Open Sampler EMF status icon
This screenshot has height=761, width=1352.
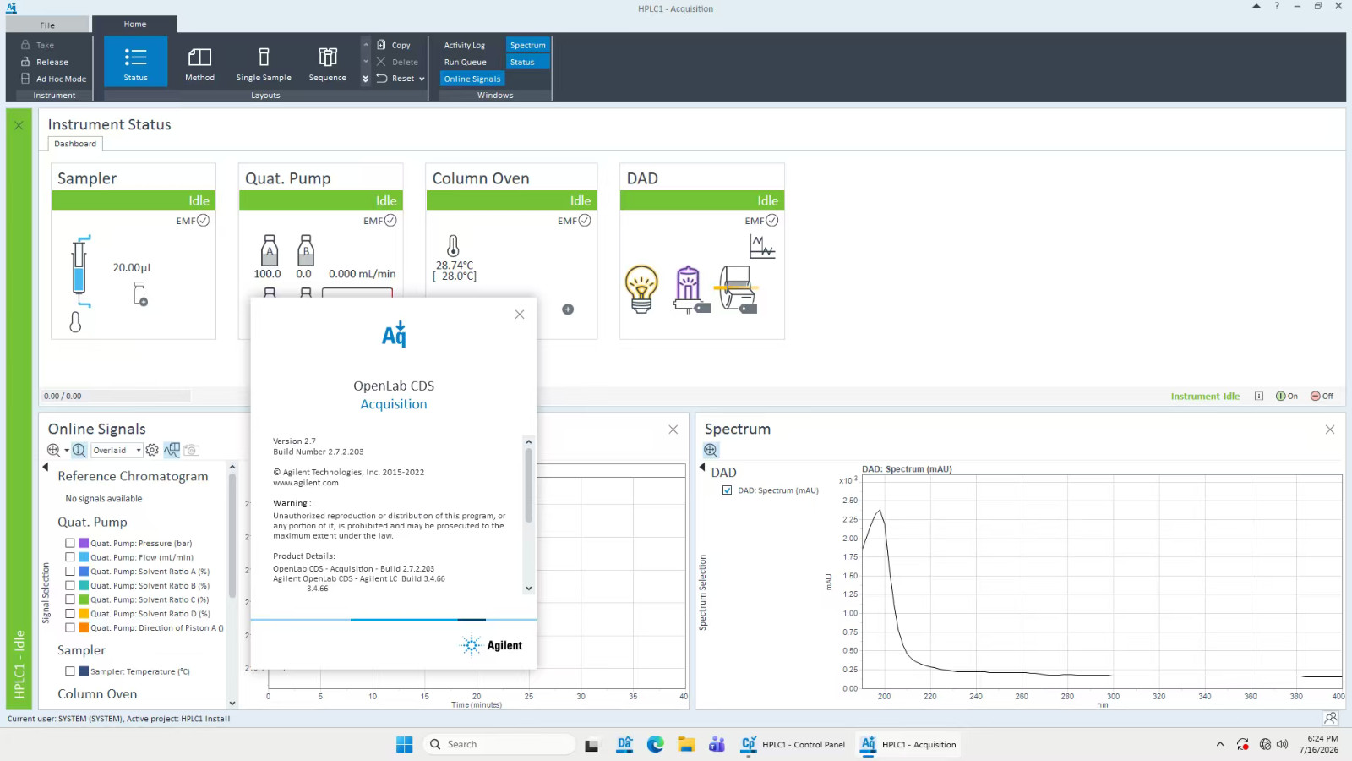click(x=203, y=221)
